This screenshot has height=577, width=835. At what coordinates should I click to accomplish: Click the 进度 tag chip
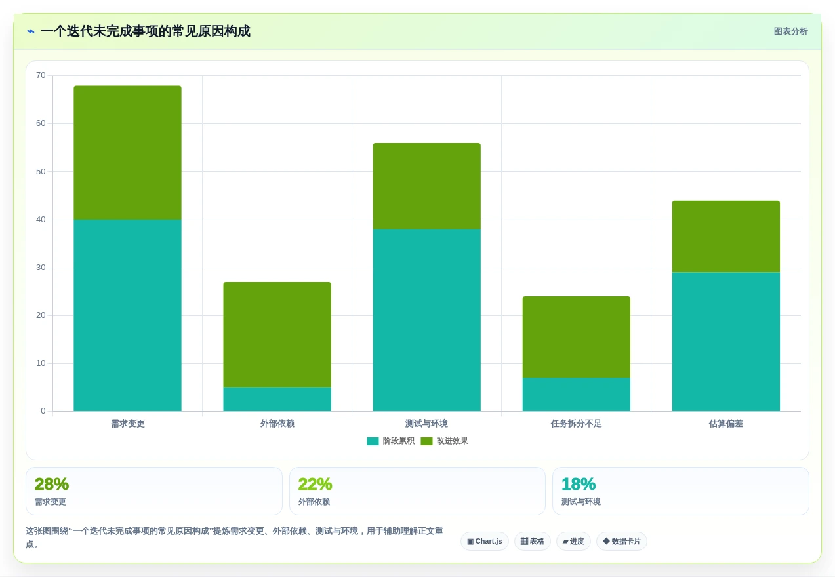tap(573, 541)
